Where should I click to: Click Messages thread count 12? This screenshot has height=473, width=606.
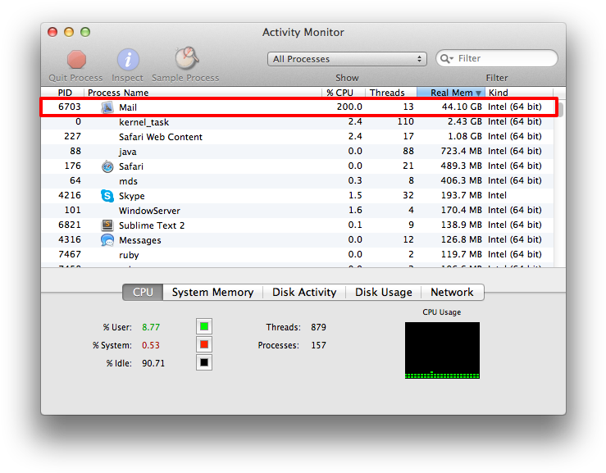coord(408,239)
